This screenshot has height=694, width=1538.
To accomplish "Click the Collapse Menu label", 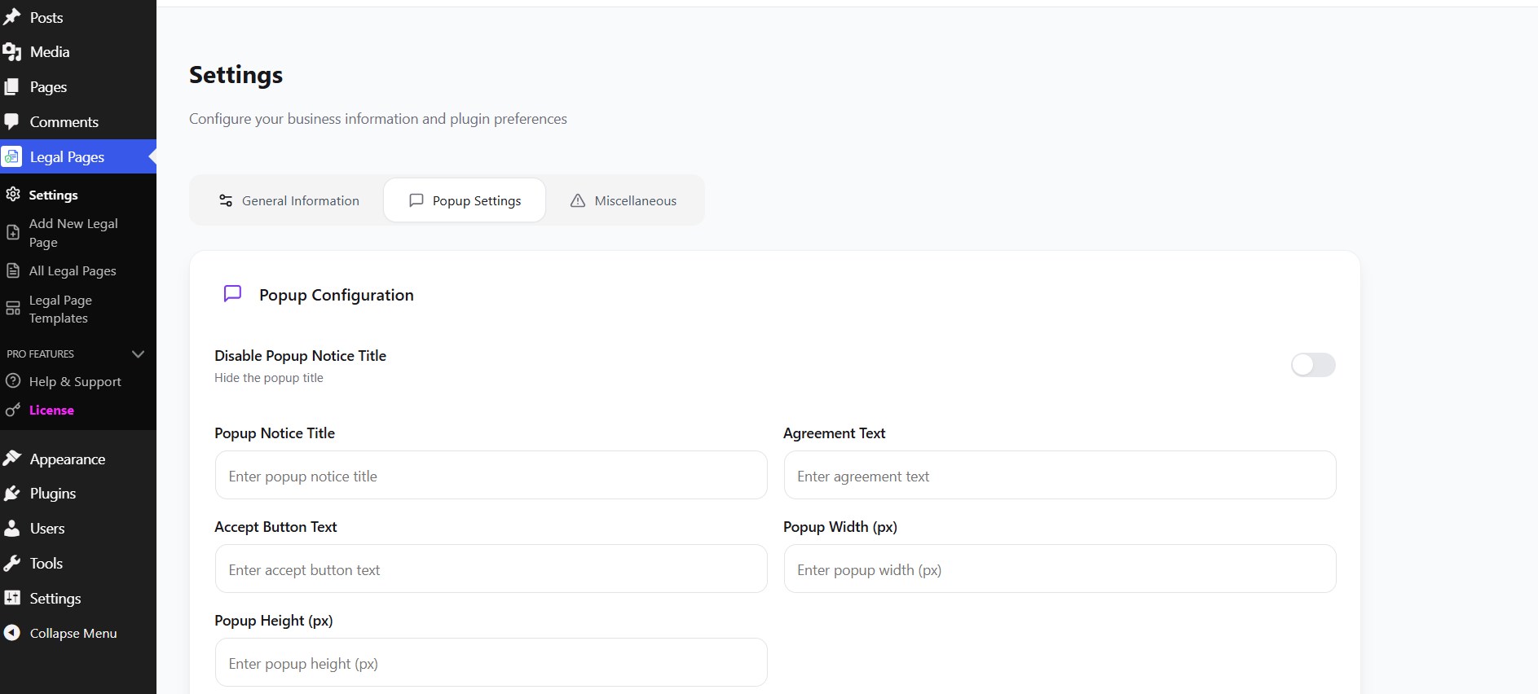I will [x=73, y=633].
